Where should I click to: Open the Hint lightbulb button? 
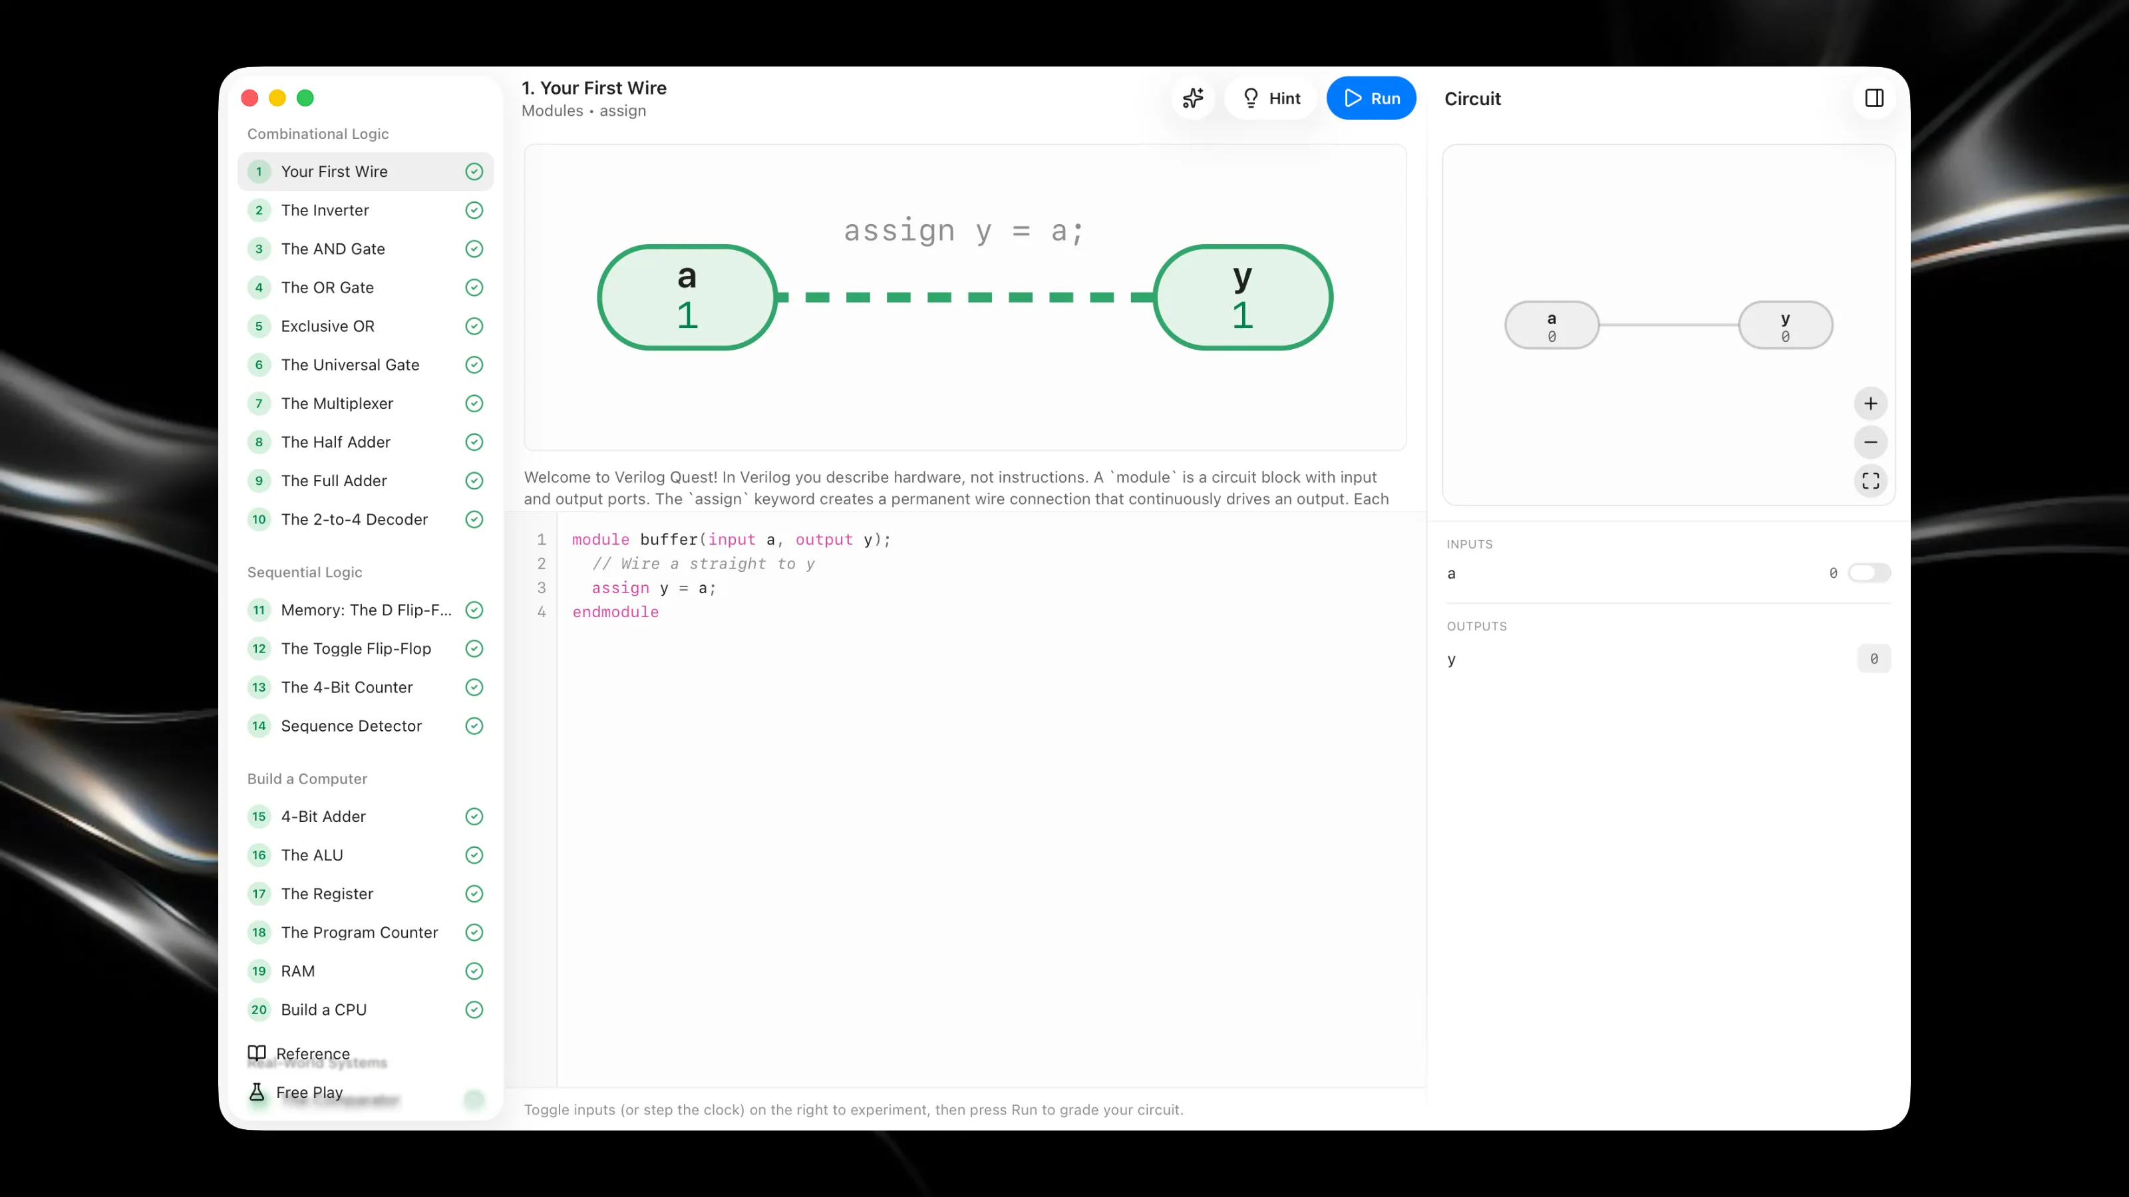coord(1271,98)
